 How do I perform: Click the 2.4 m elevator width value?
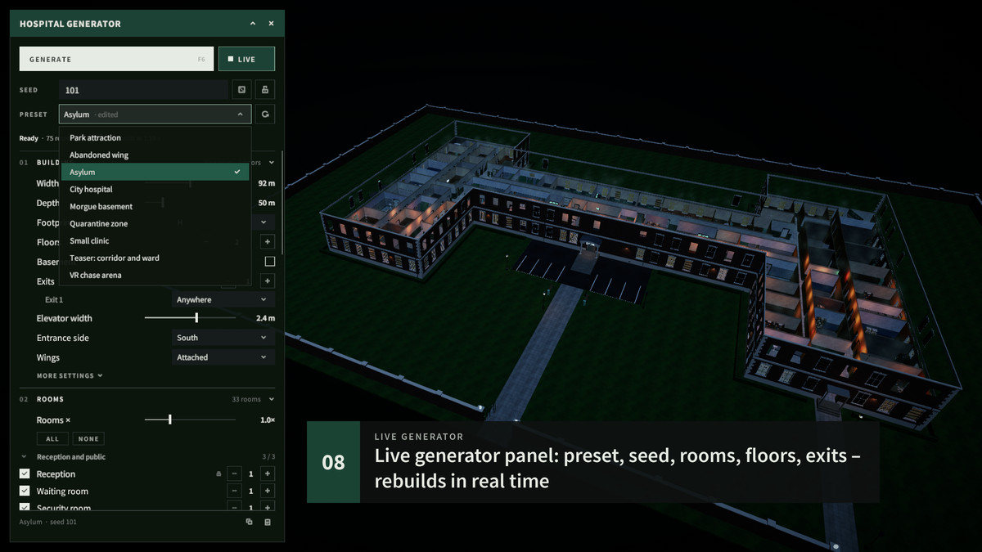click(x=266, y=318)
